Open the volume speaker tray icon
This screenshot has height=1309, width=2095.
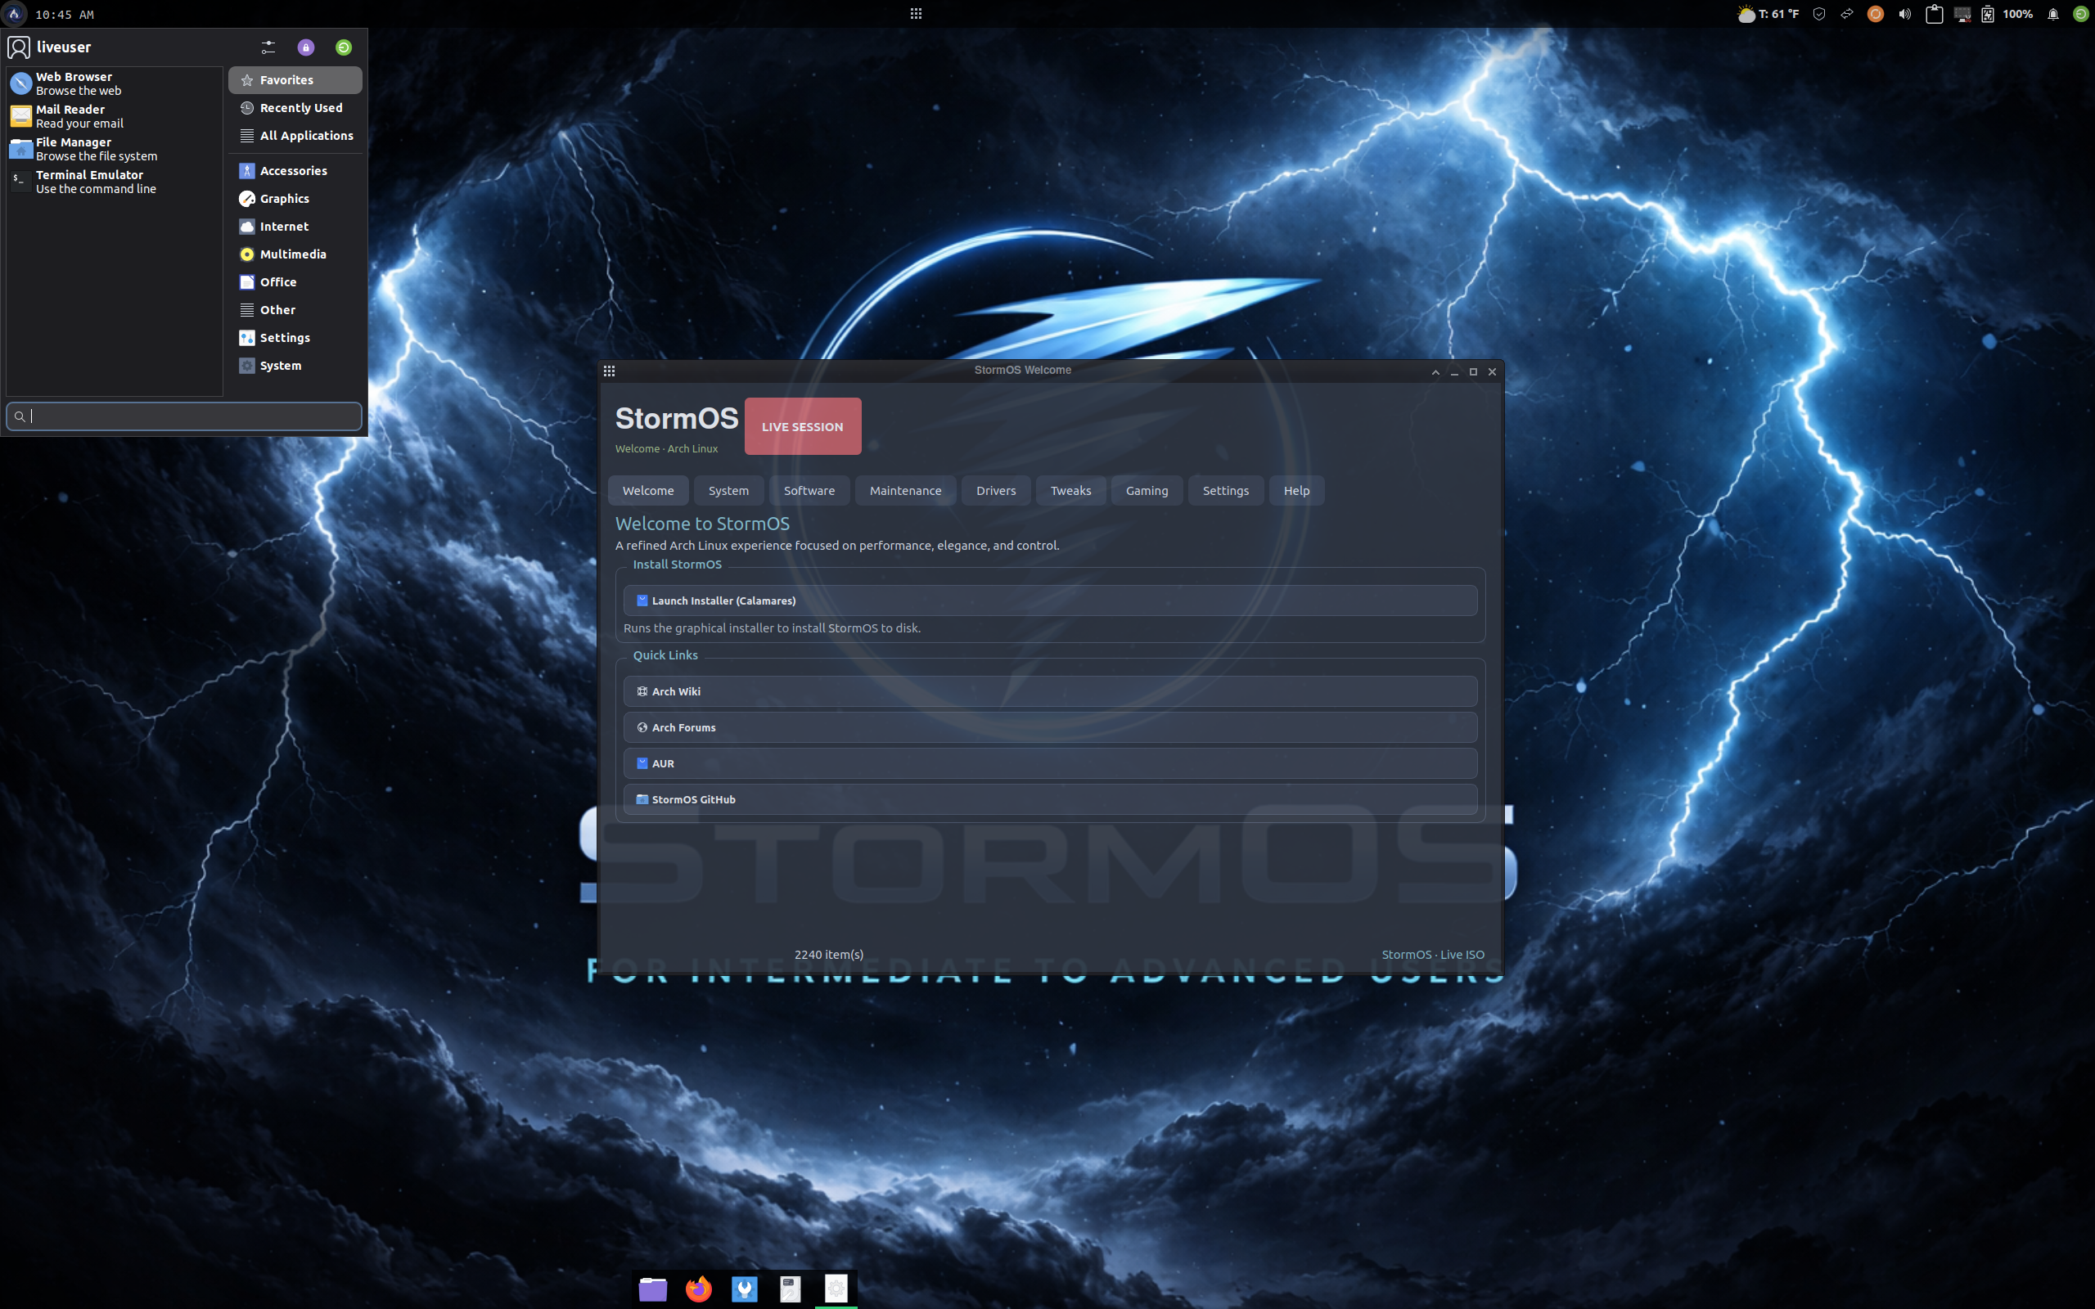(x=1904, y=14)
